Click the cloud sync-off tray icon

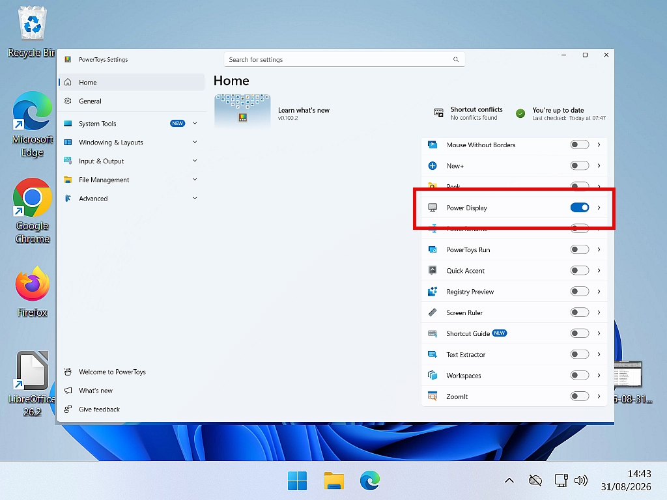pyautogui.click(x=535, y=480)
